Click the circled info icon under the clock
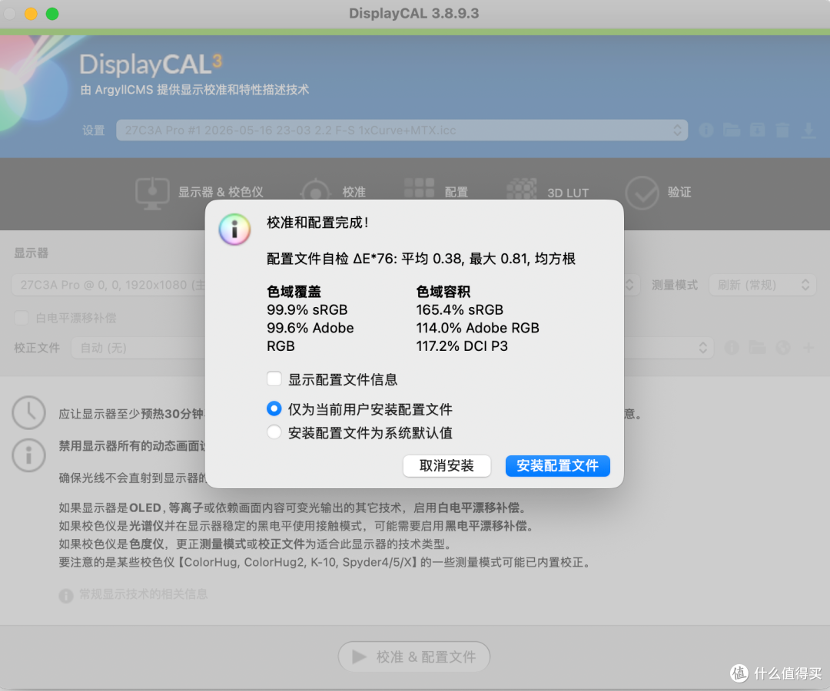Image resolution: width=830 pixels, height=691 pixels. (28, 455)
